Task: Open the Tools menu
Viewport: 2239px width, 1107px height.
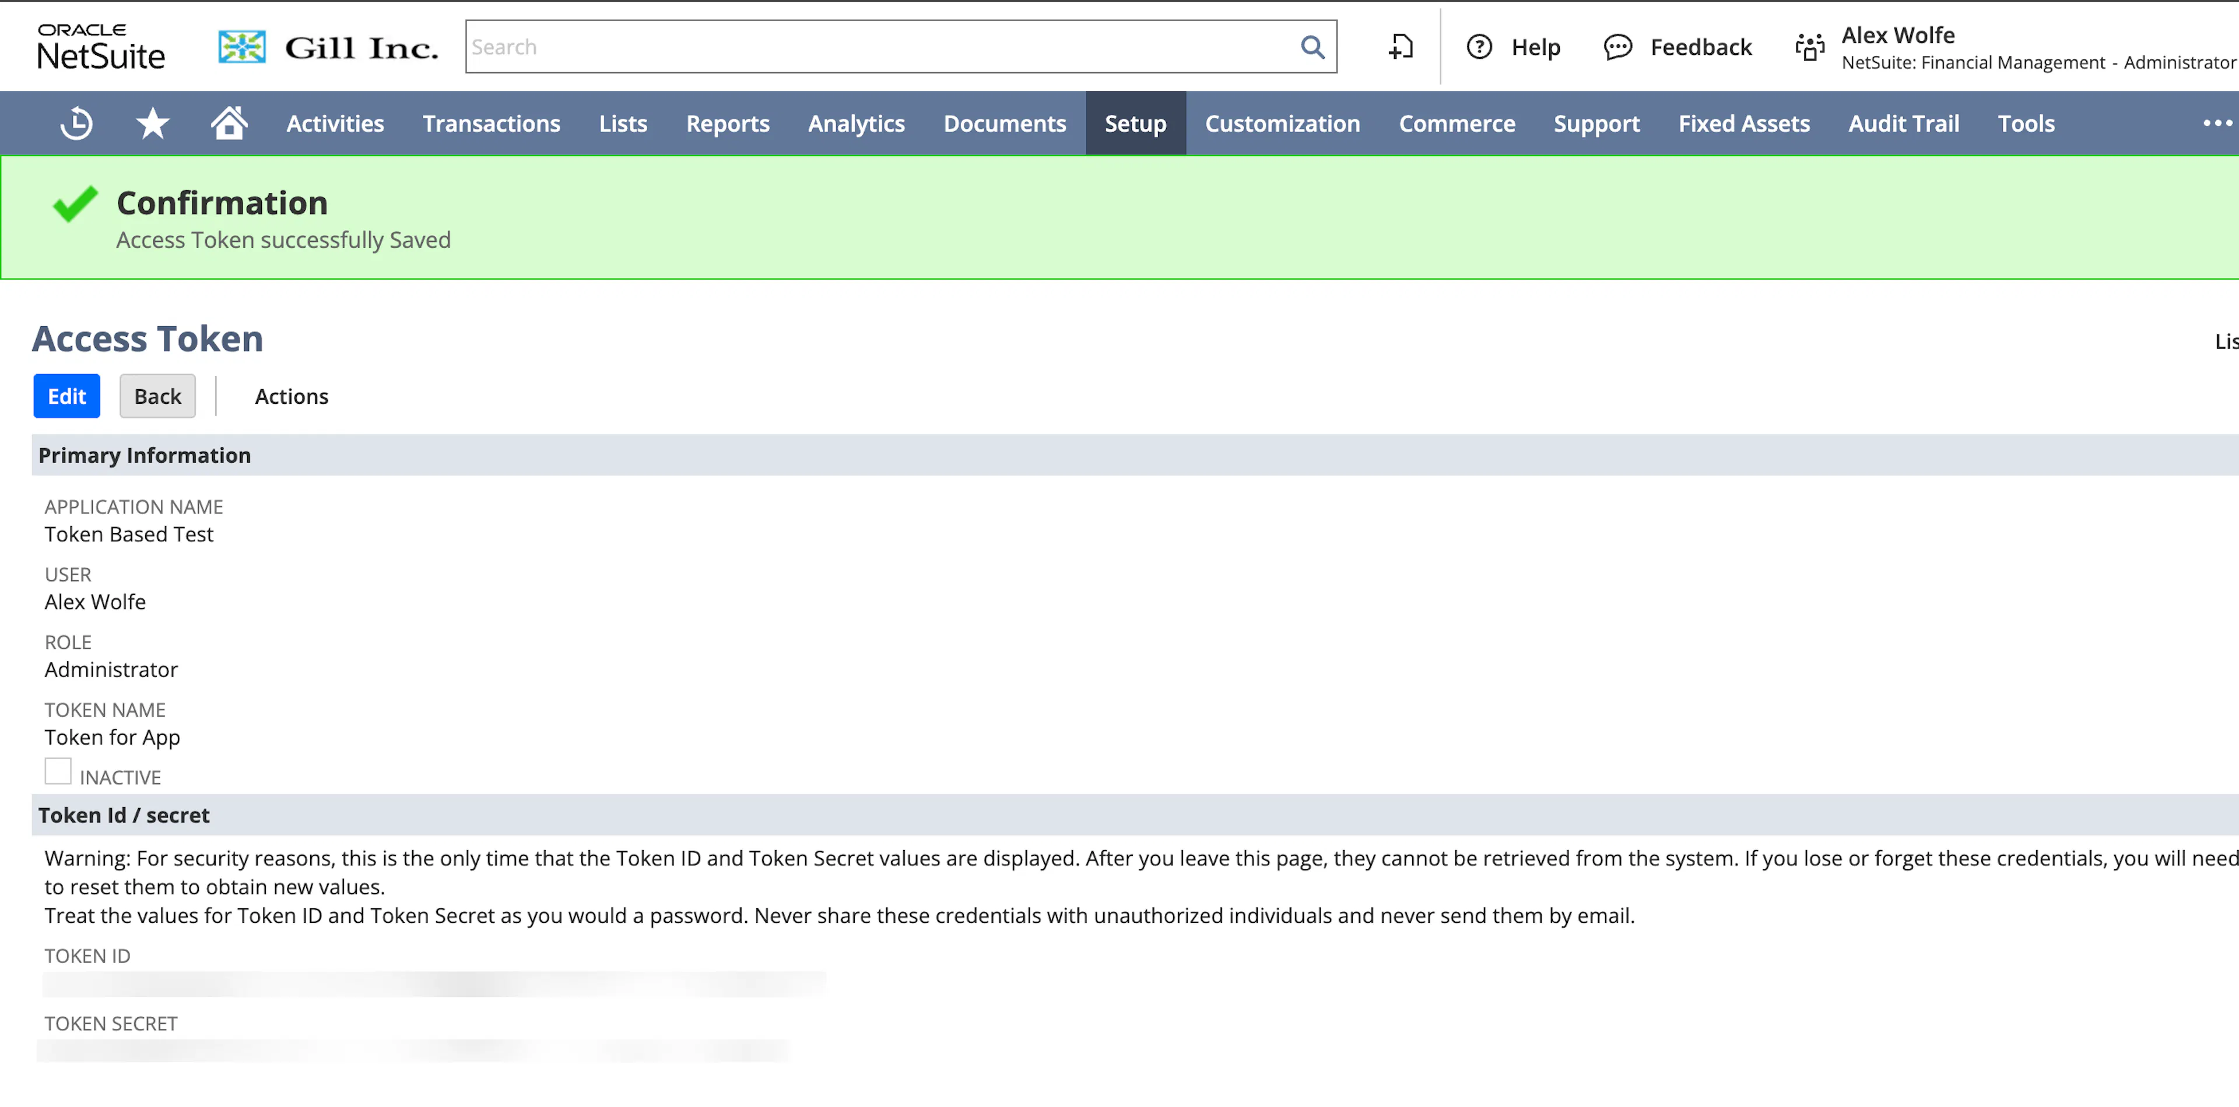Action: 2027,124
